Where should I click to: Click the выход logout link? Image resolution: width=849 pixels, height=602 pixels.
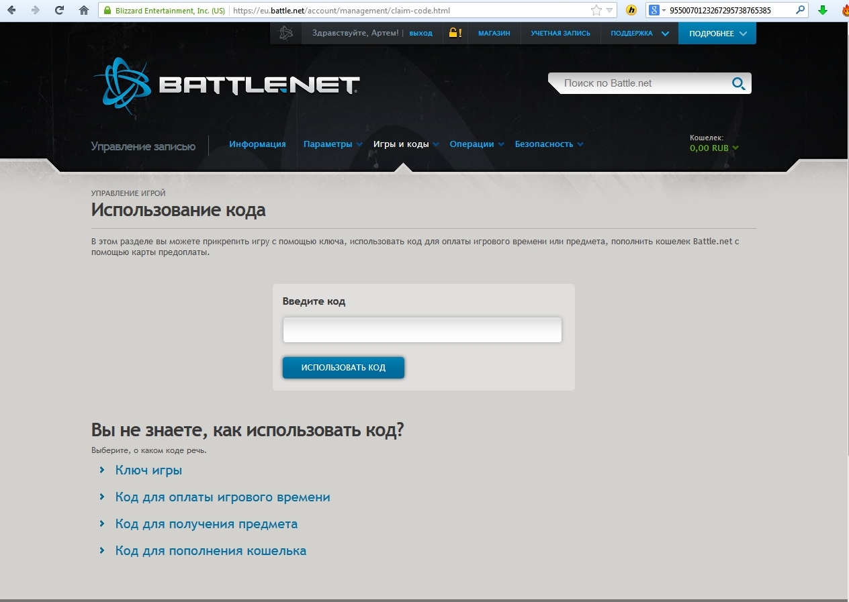[x=420, y=34]
